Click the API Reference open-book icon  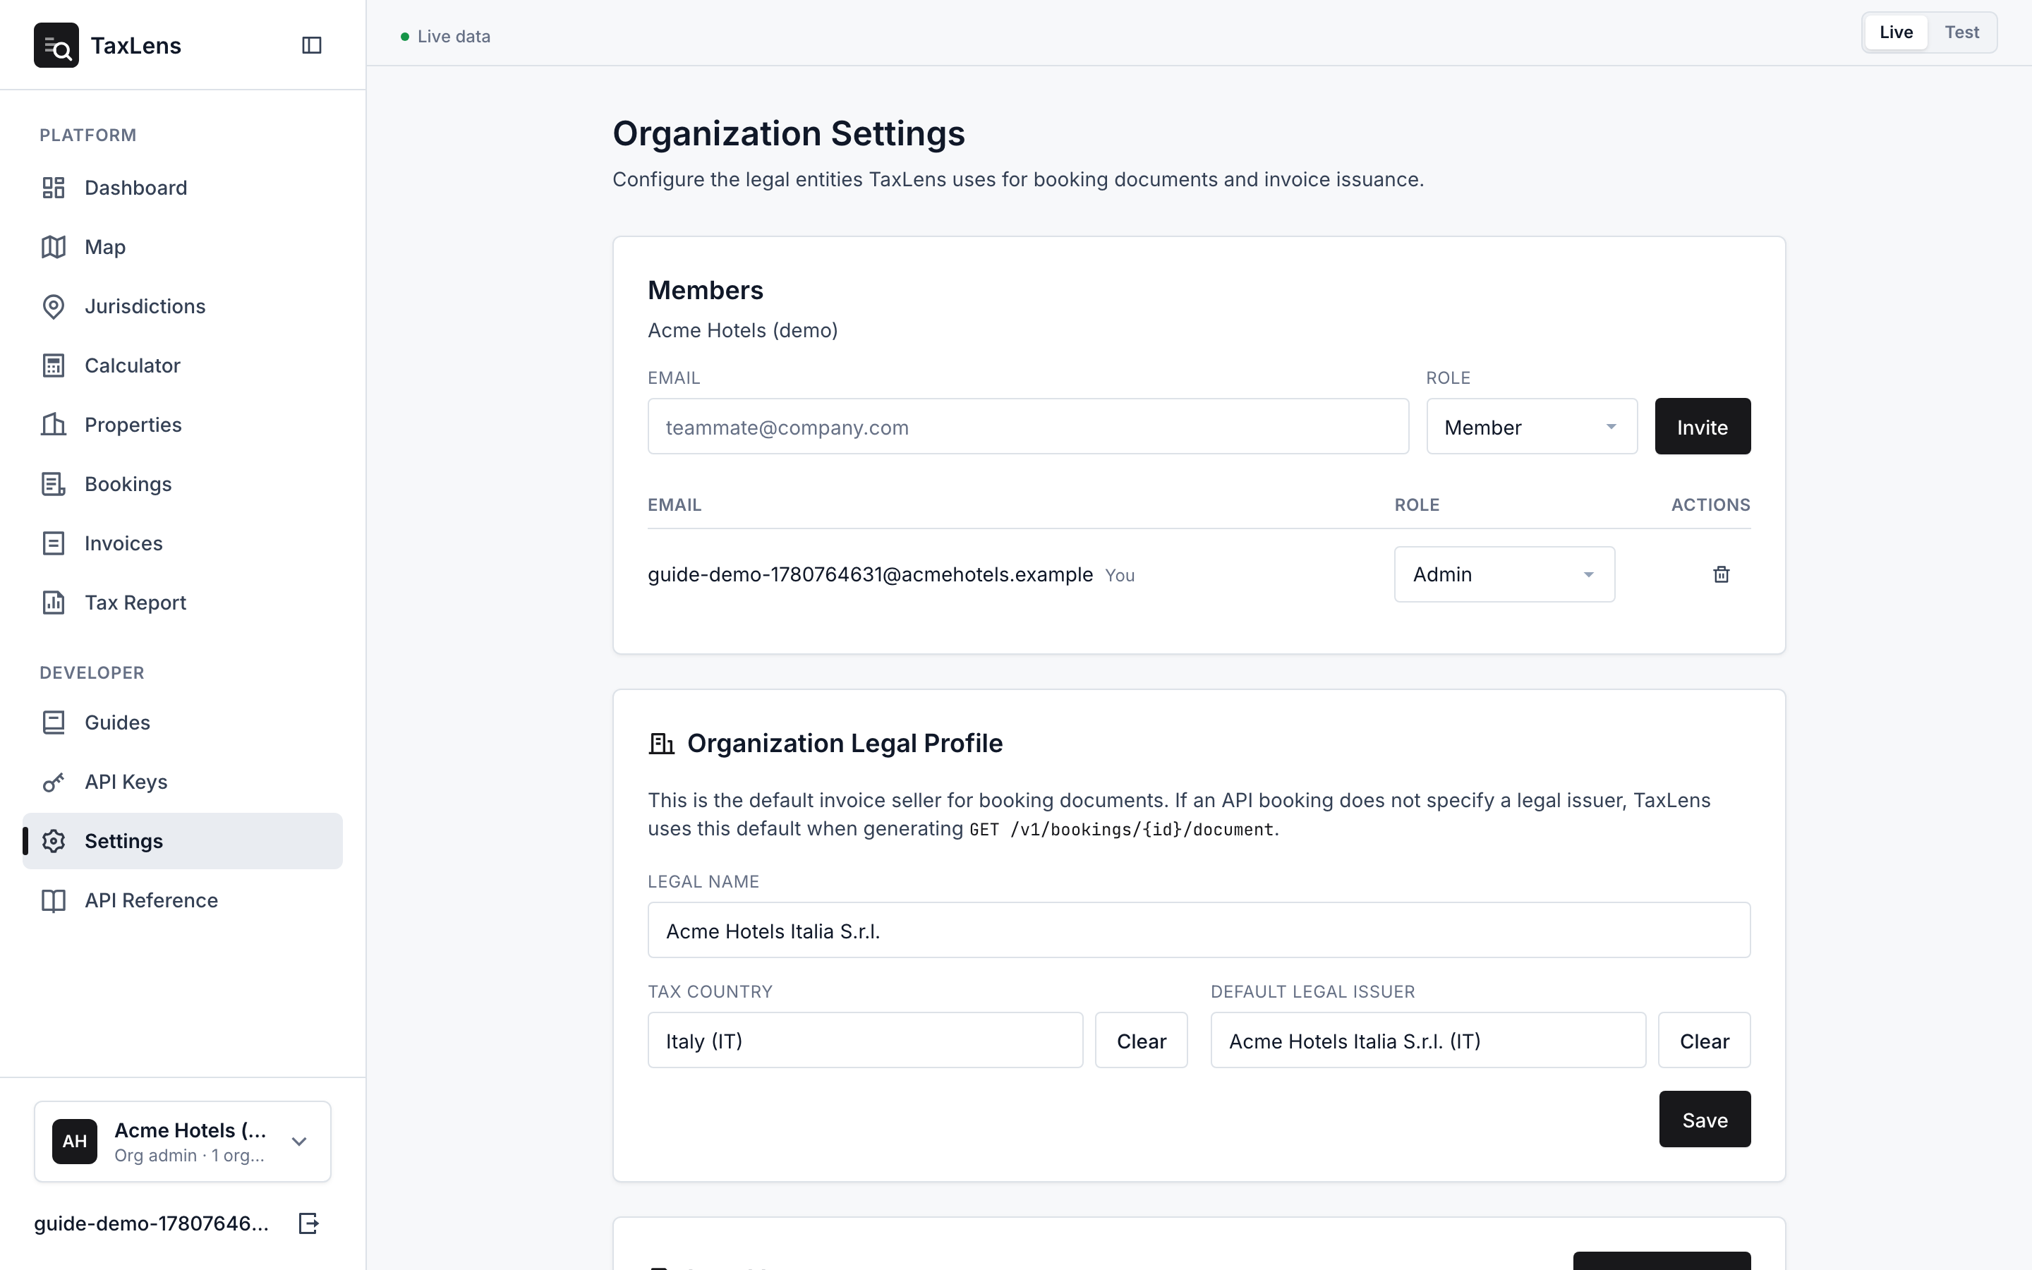tap(54, 900)
